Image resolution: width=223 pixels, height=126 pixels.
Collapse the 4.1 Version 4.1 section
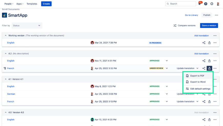click(6, 79)
